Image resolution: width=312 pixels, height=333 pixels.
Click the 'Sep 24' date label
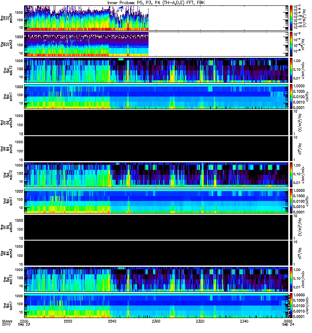(x=288, y=325)
